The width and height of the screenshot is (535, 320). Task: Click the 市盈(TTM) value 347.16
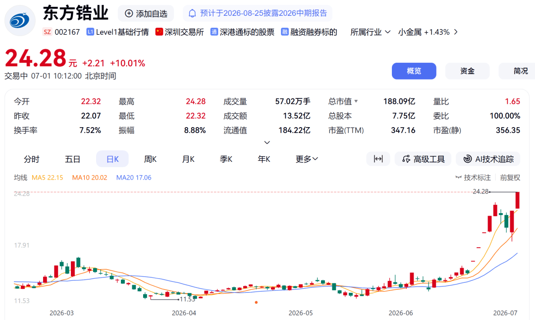(x=403, y=130)
